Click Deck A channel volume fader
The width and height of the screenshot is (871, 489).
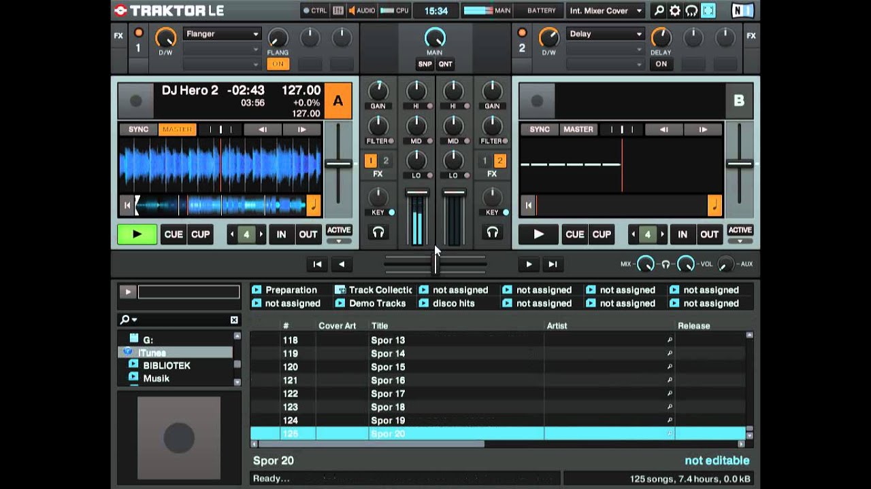pos(417,193)
